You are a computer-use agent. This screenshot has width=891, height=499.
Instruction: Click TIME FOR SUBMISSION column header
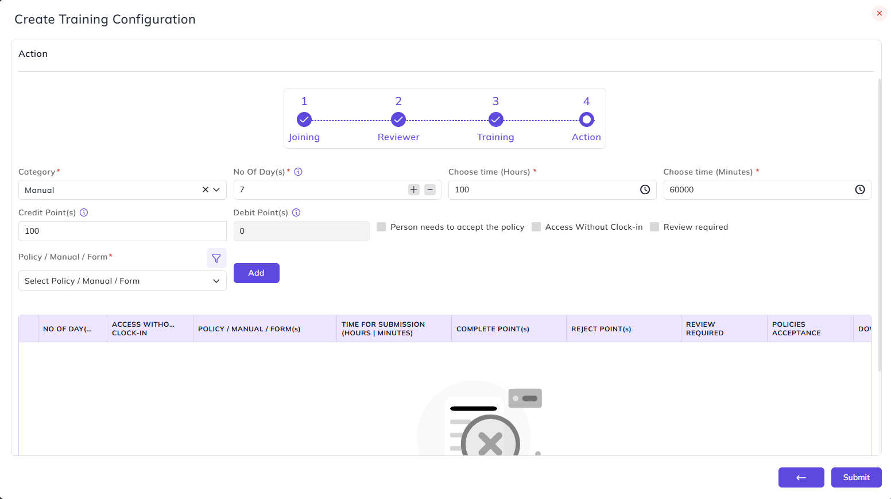tap(394, 329)
